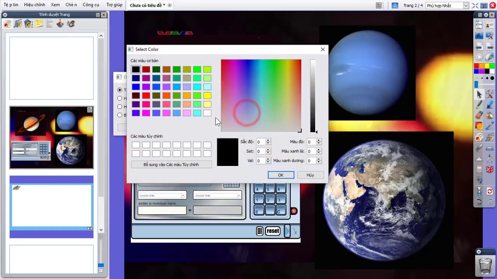Click OK in the Select Color dialog
Screen dimensions: 497x279
[x=281, y=175]
